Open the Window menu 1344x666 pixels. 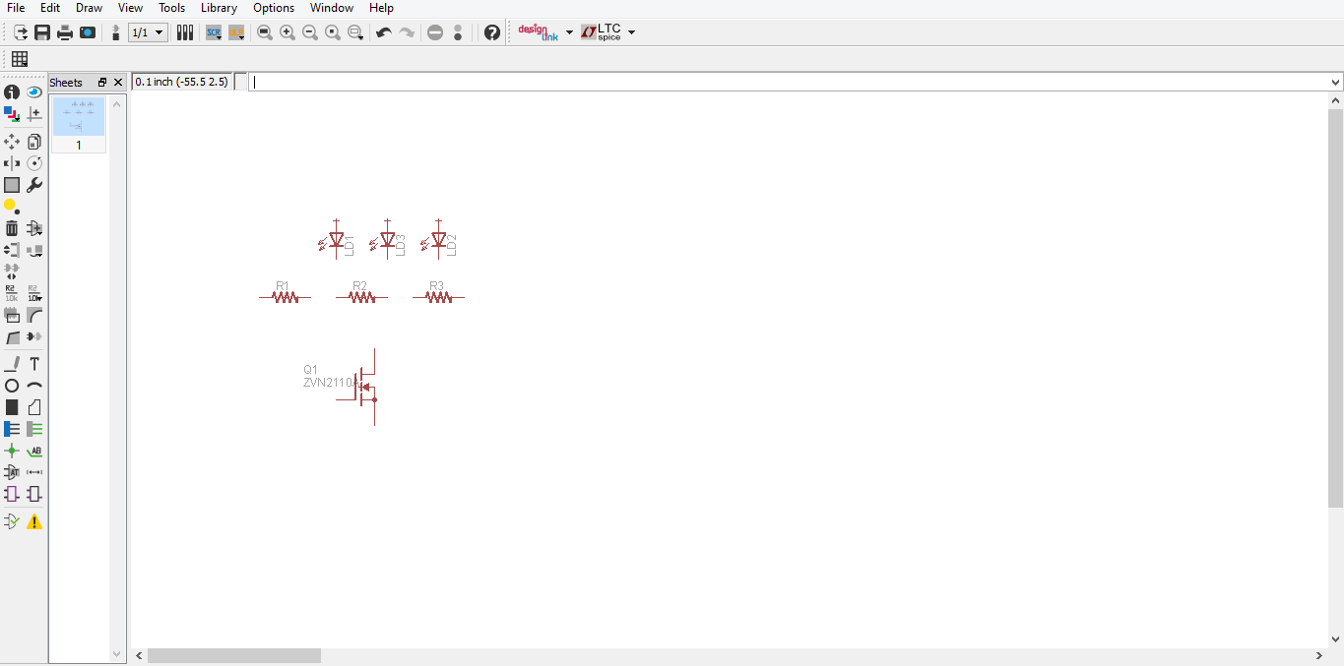click(332, 8)
